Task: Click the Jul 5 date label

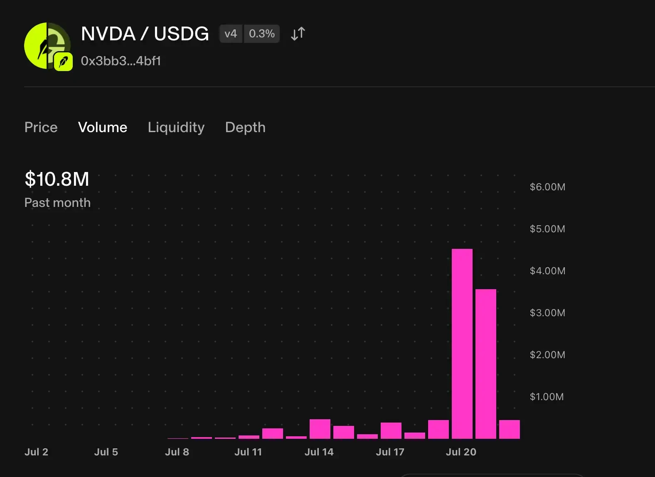Action: click(106, 452)
